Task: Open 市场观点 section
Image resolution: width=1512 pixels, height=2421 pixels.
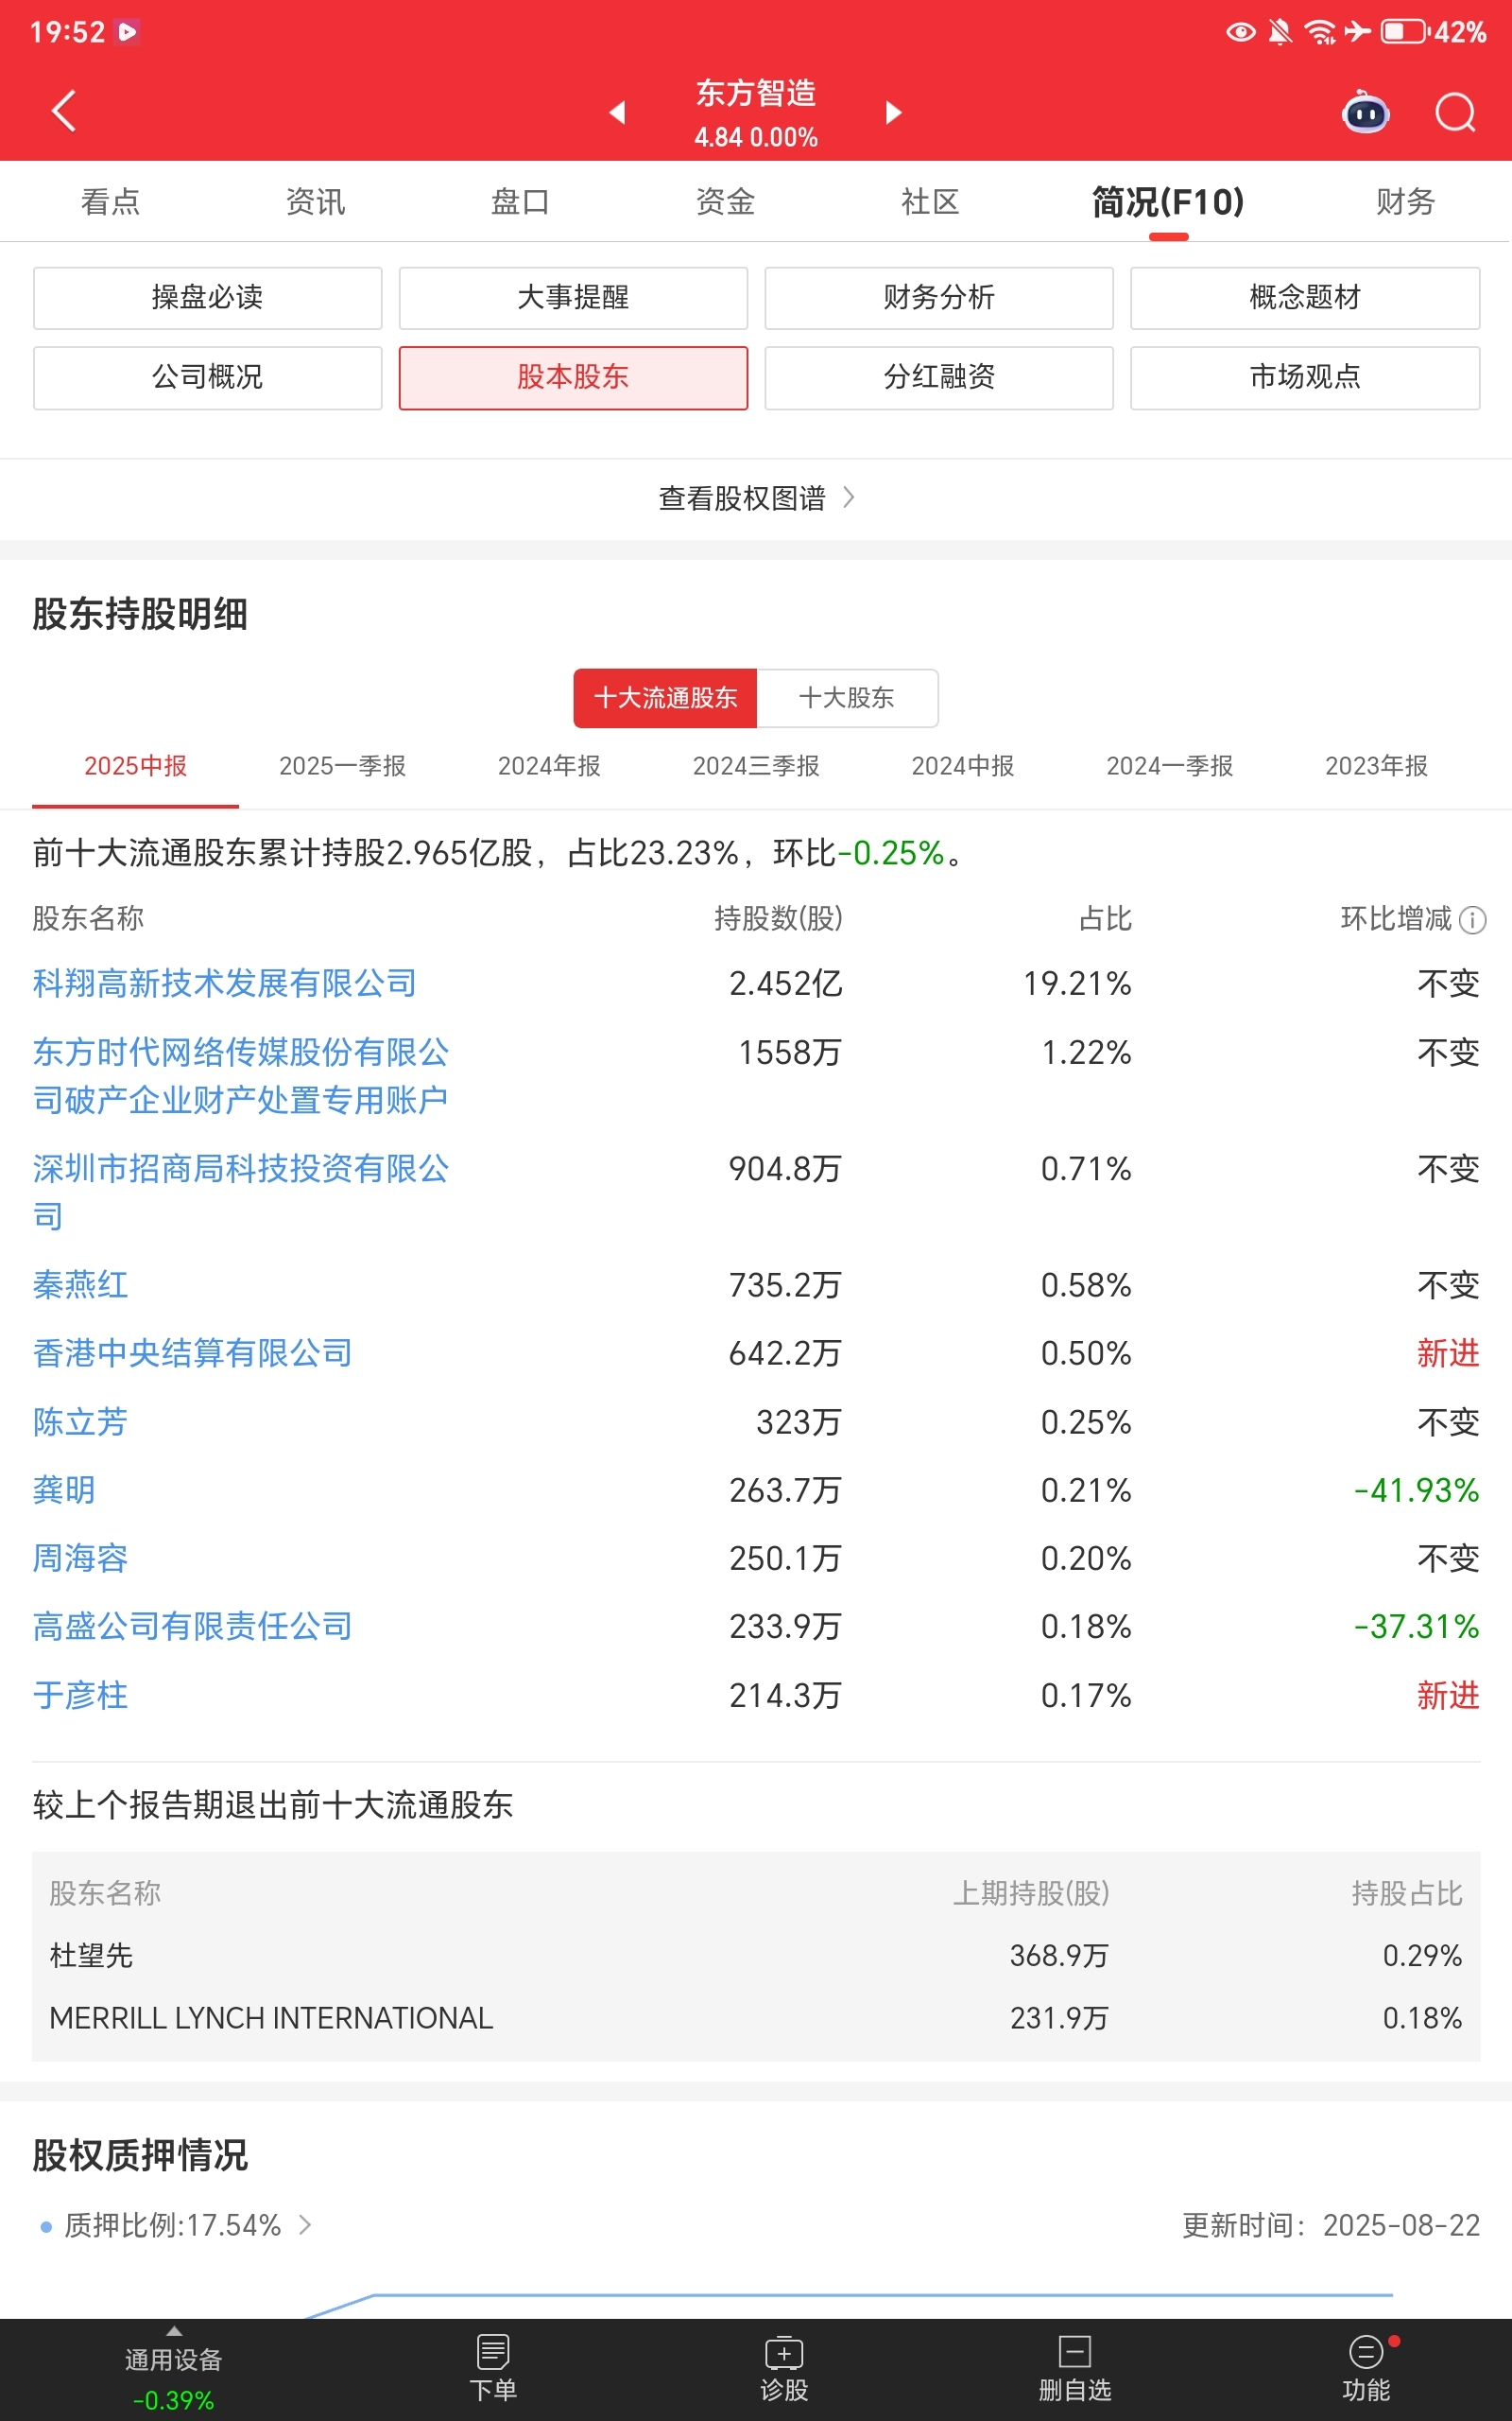Action: (x=1305, y=377)
